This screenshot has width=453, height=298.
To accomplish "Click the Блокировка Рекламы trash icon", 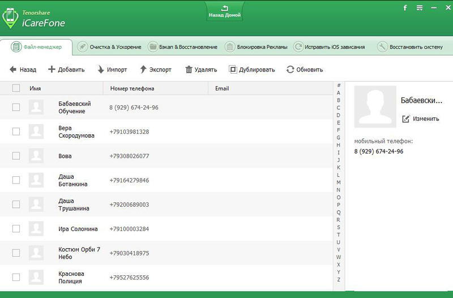I will click(x=230, y=46).
